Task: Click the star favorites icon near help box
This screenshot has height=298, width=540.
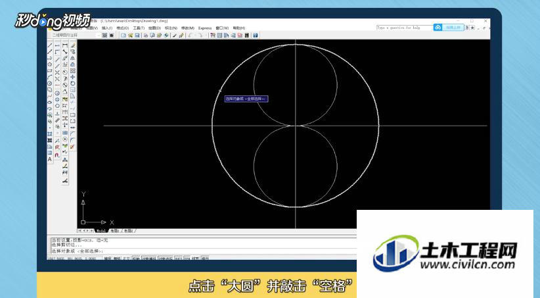Action: pos(472,27)
